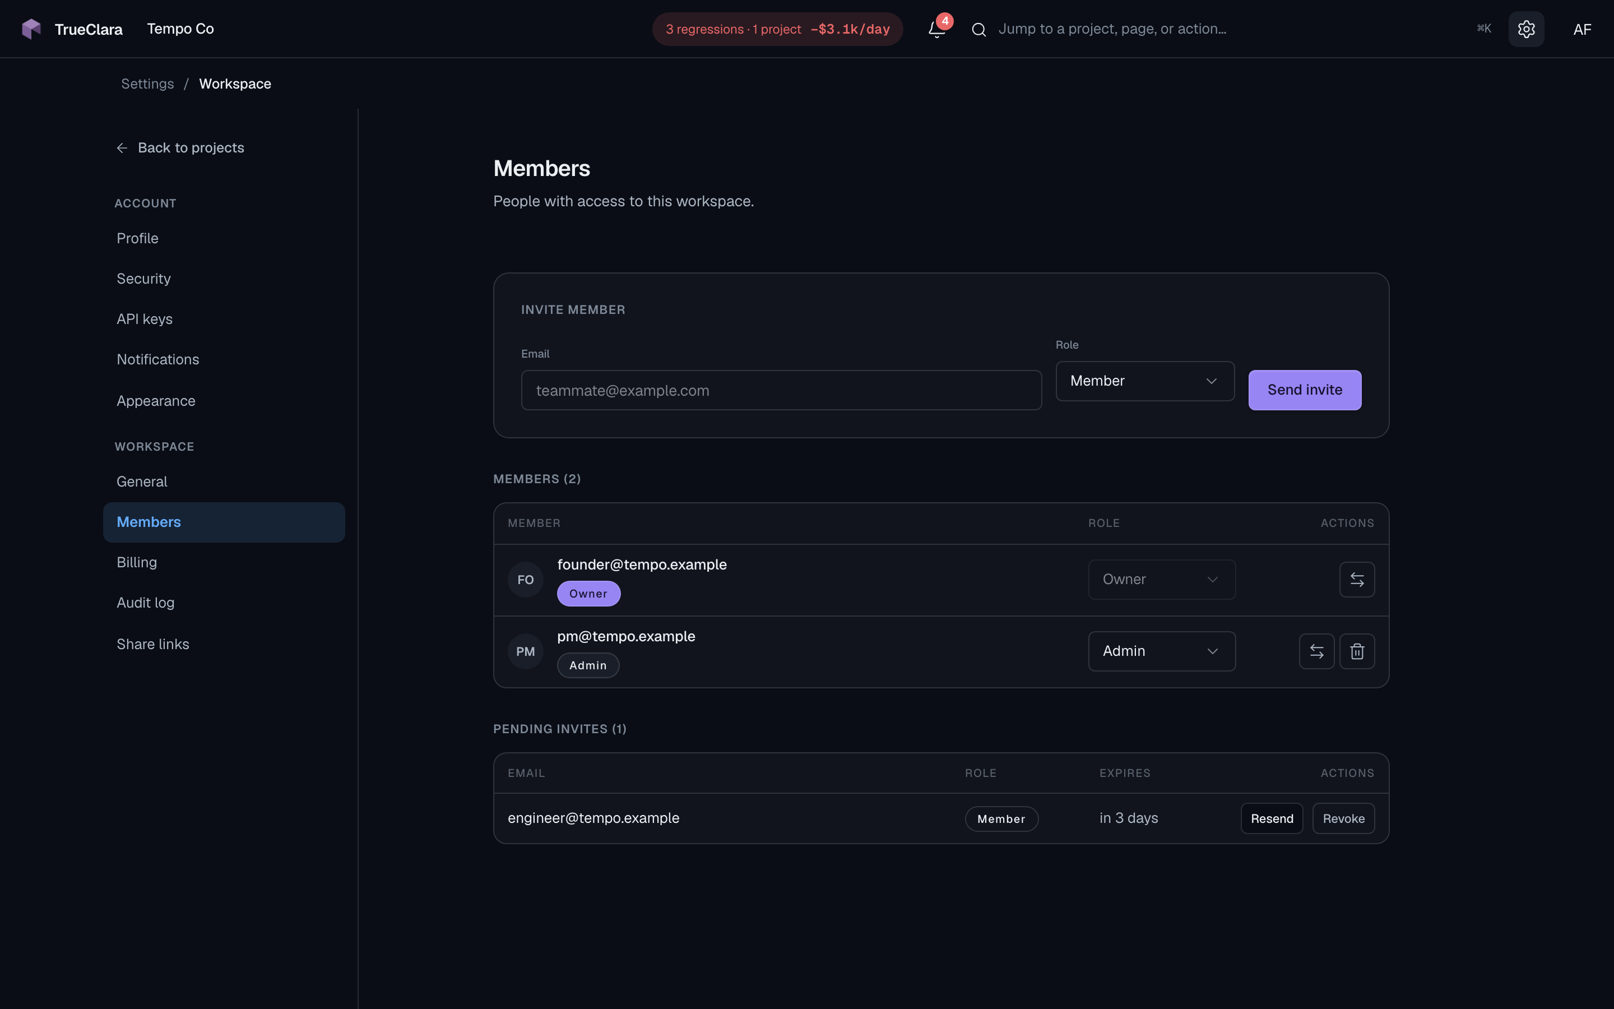Screen dimensions: 1614x1009
Task: Click the MEMBERS (2) section heading
Action: [x=537, y=479]
